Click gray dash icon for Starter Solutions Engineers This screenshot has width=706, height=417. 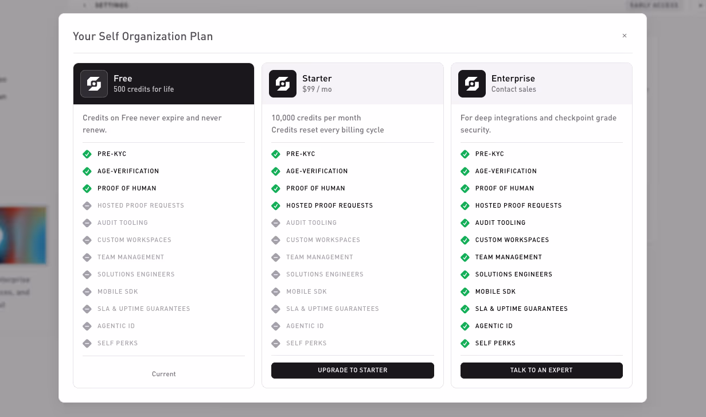(x=276, y=275)
